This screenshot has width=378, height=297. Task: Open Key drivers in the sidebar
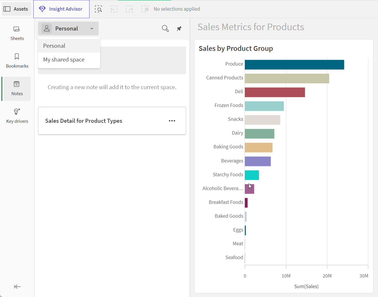click(x=17, y=116)
